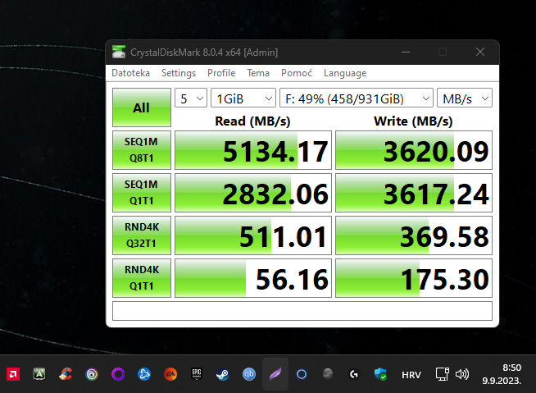The height and width of the screenshot is (393, 536).
Task: Run the SEQ1M Q8T1 test
Action: 142,150
